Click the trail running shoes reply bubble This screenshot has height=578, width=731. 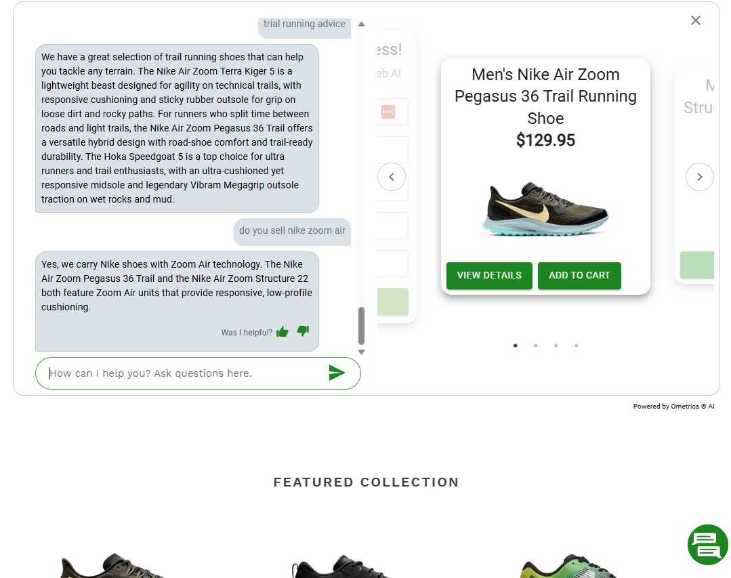click(x=177, y=128)
